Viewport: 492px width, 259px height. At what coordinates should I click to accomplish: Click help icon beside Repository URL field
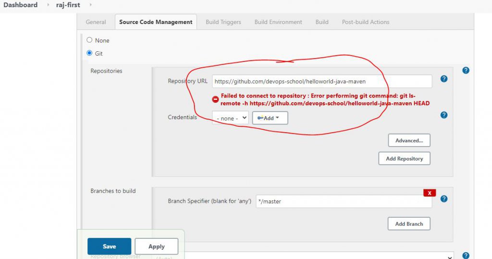(443, 79)
